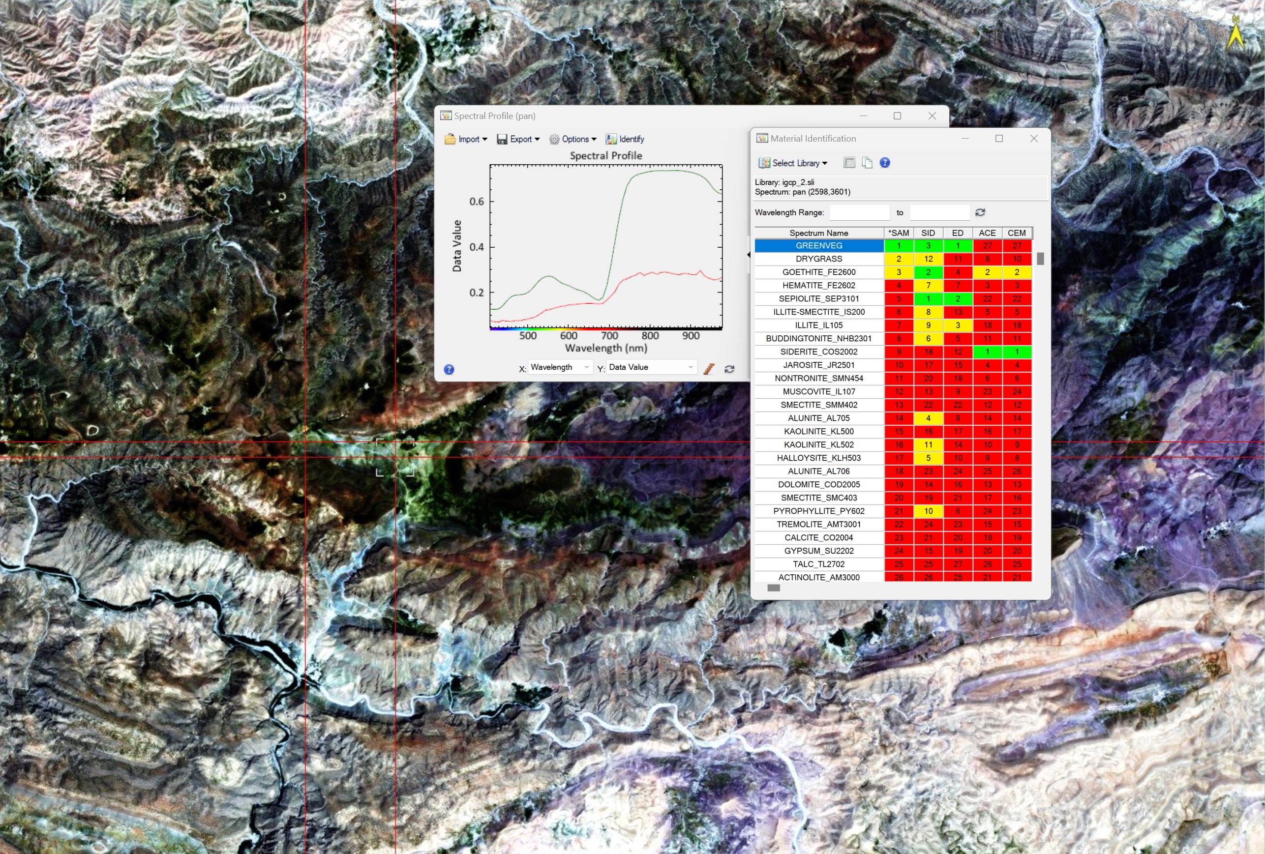
Task: Click the green SAM rank cell for GREENVEG
Action: point(899,246)
